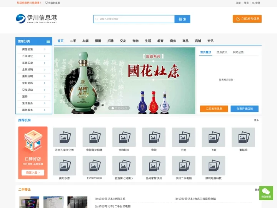Open the 首页 navigation item
This screenshot has height=208, width=277.
pos(60,41)
